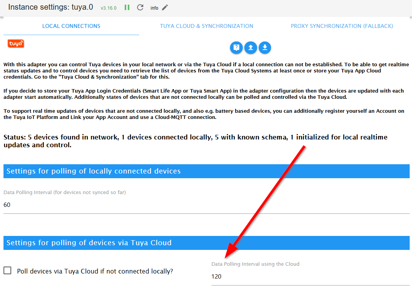
Task: Click the 'Instance settings: tuya.0' title
Action: (x=50, y=7)
